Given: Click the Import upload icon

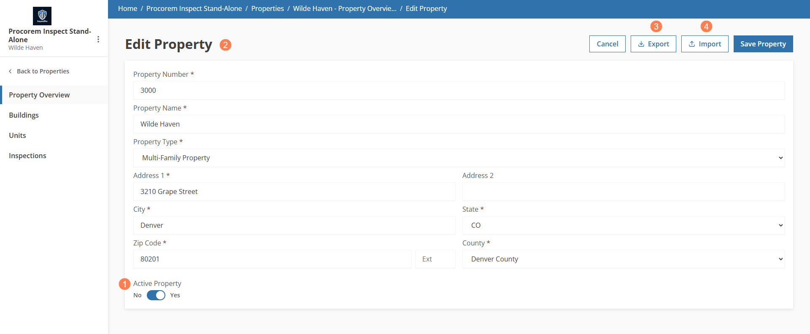Looking at the screenshot, I should [x=692, y=44].
